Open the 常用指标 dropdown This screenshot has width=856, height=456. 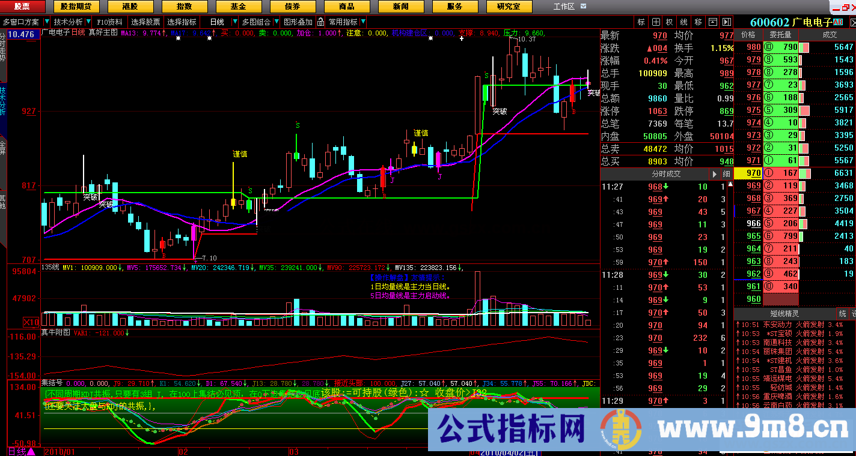[x=364, y=22]
